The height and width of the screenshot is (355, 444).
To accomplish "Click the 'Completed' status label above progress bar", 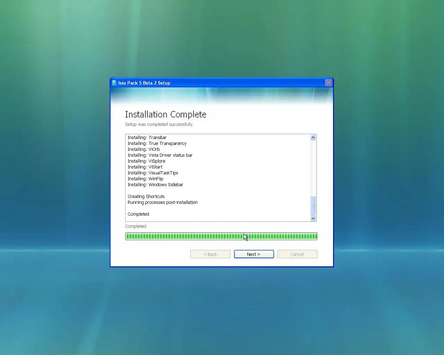I will 136,226.
